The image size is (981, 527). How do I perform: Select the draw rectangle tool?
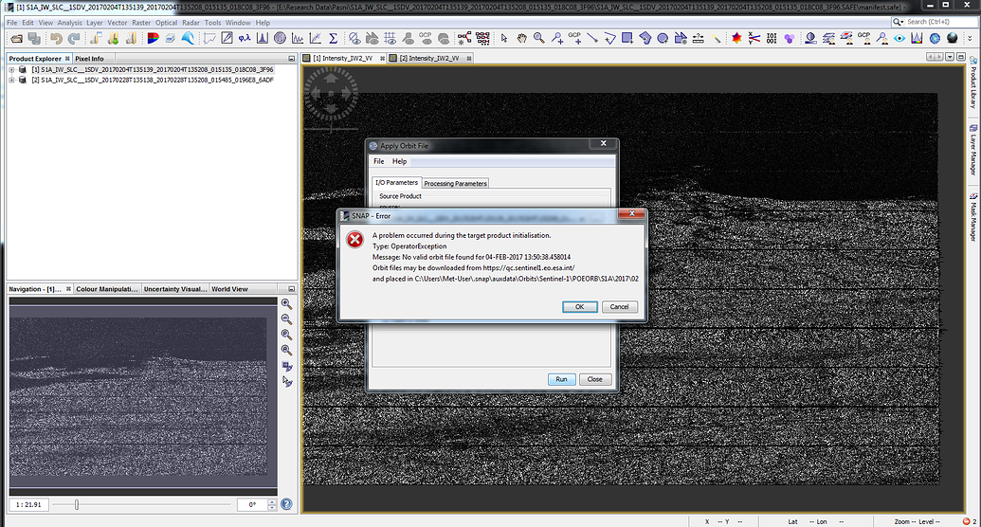(627, 39)
